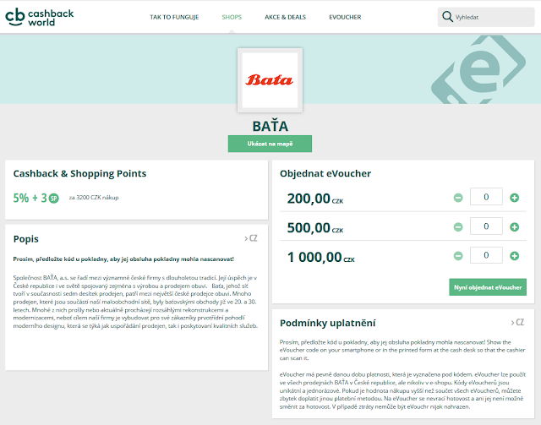Image resolution: width=541 pixels, height=425 pixels.
Task: Click the 5% + 3 cashback value
Action: [36, 198]
